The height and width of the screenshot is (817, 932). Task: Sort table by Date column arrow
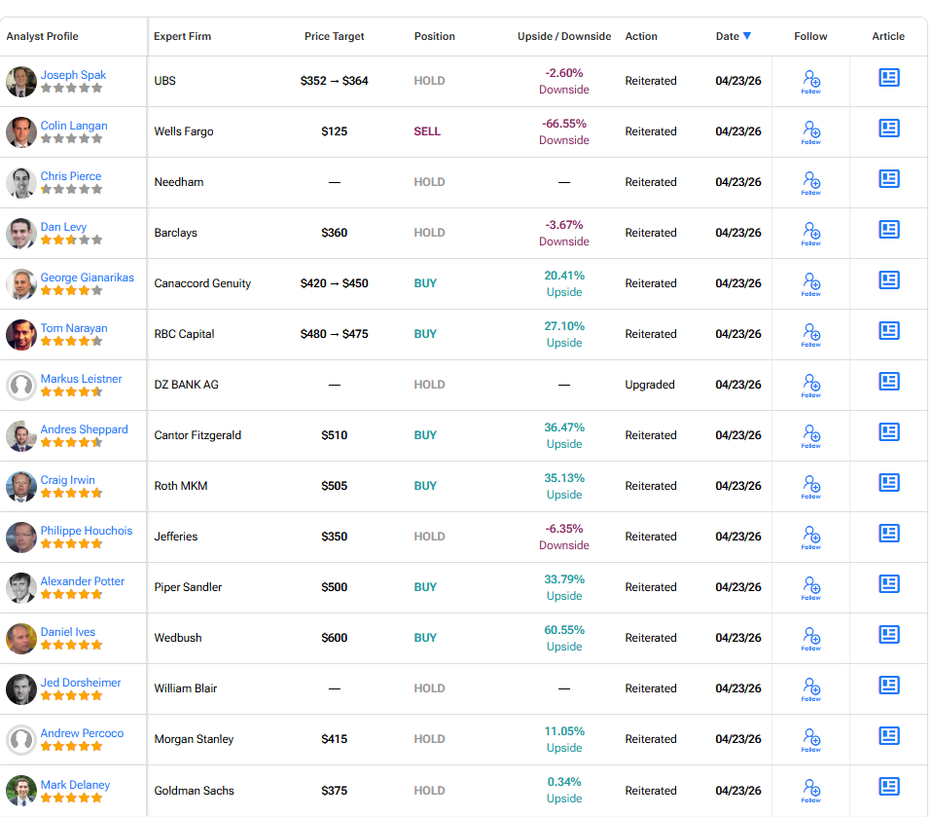pos(747,36)
